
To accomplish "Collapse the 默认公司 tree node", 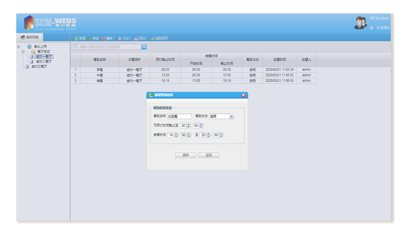I will pyautogui.click(x=18, y=46).
